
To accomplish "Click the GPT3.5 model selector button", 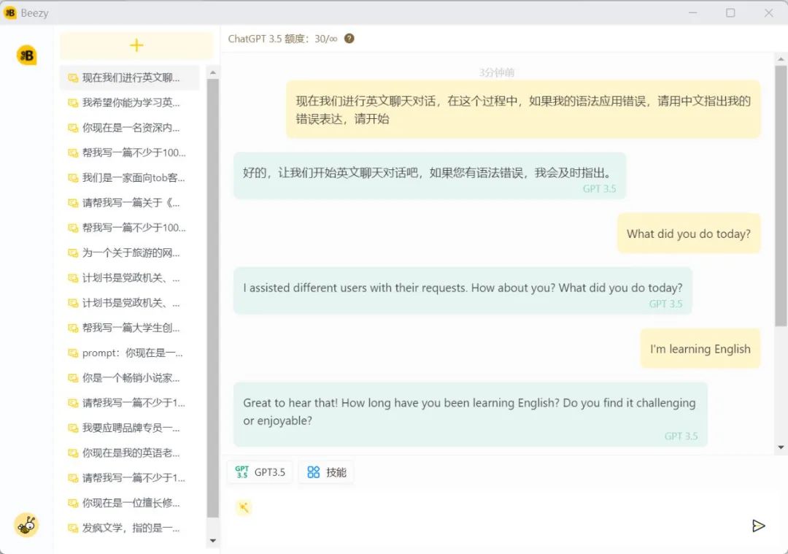I will click(x=260, y=472).
